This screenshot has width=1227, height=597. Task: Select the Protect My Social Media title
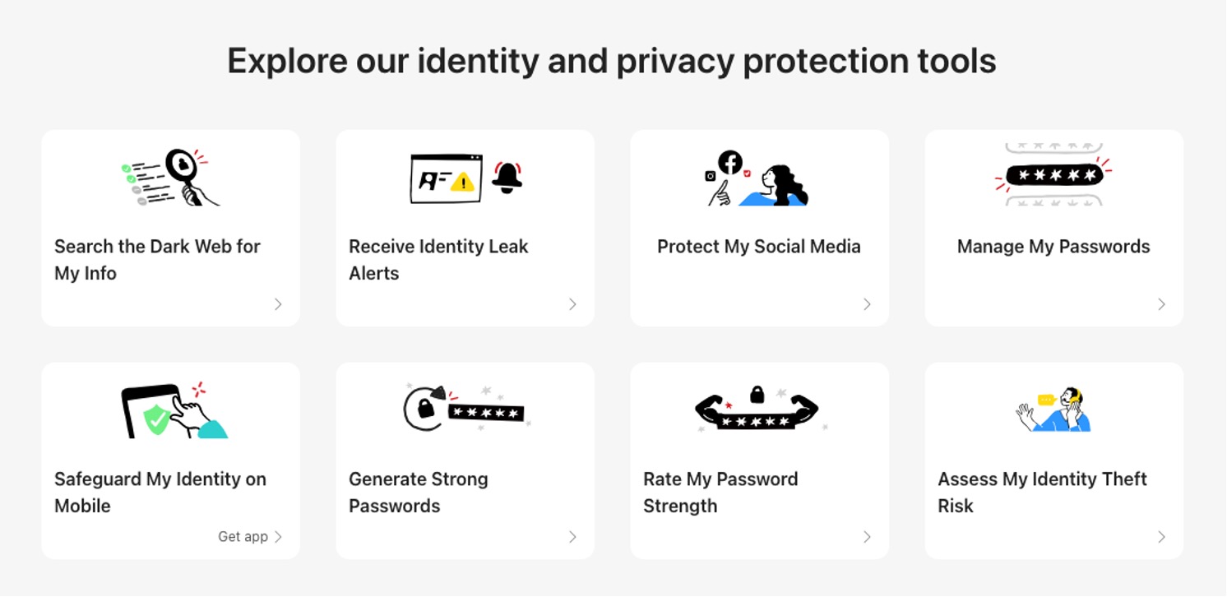pos(759,247)
